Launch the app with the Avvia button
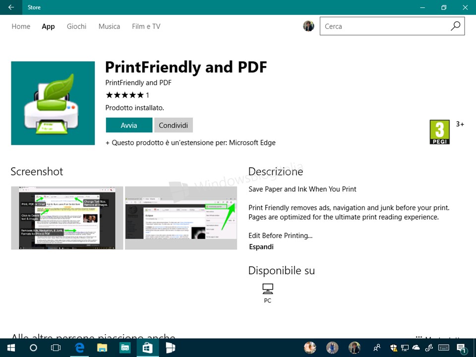The height and width of the screenshot is (357, 476). [x=129, y=125]
